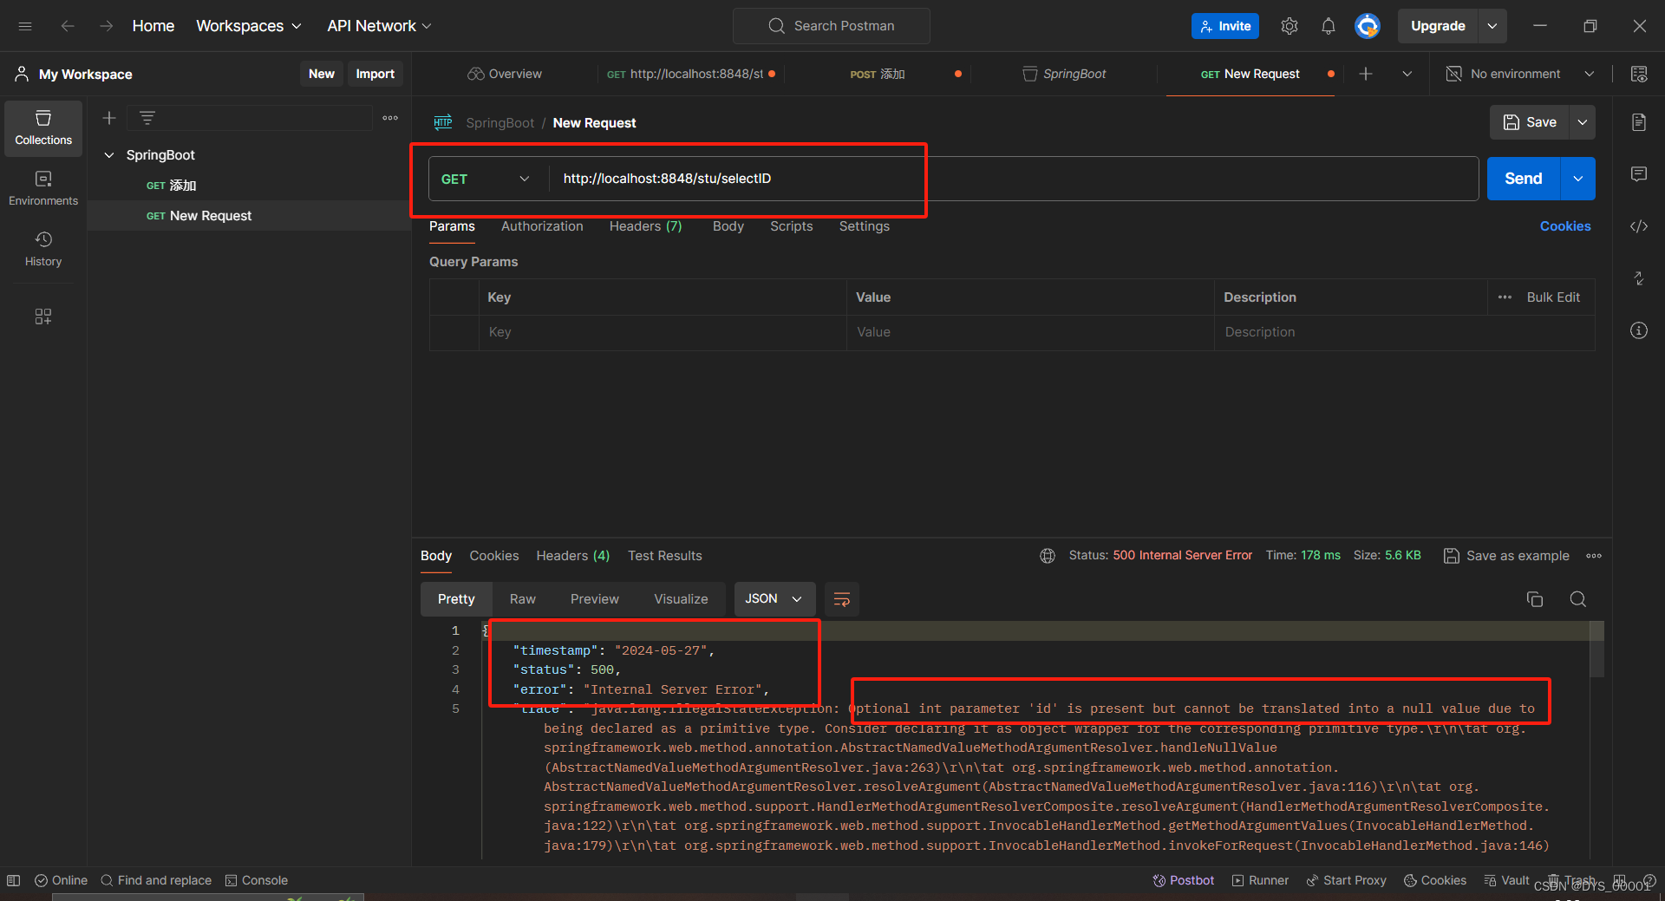Open the Scripts tab
The image size is (1665, 901).
pyautogui.click(x=791, y=226)
